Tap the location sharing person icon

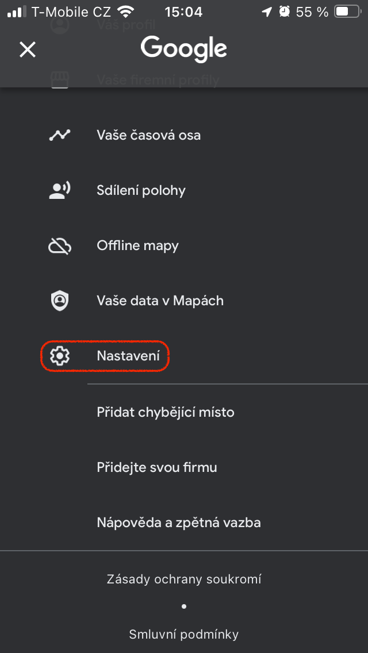pos(59,190)
